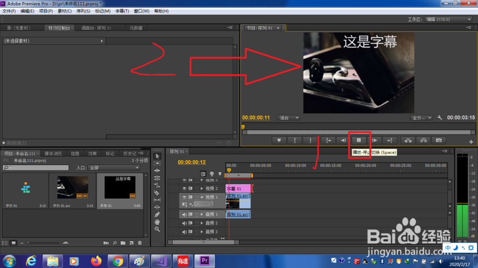Open the 工作区 workspace dropdown
The image size is (478, 268).
click(448, 19)
